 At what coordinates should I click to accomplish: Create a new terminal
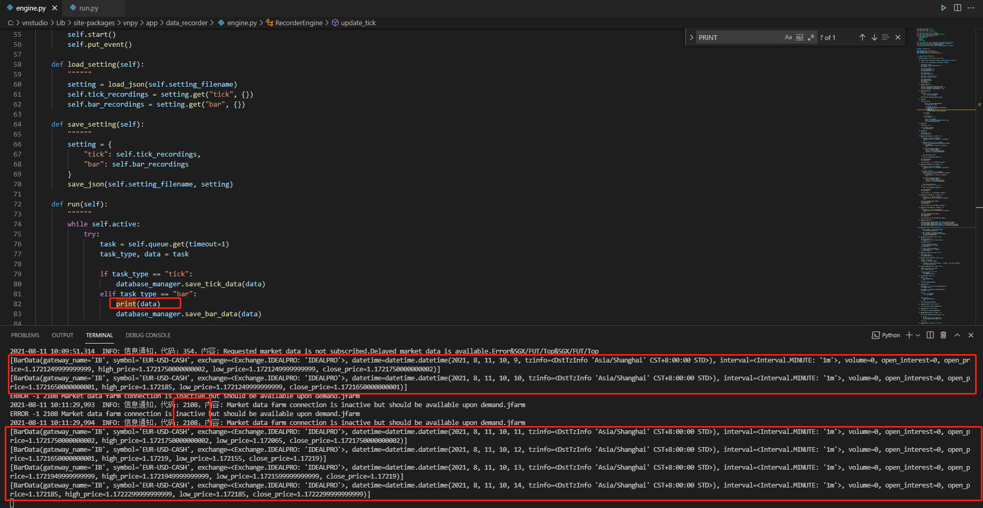pos(909,335)
